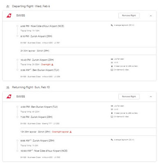Select the Ben Gurion arrival stop marker
158x163 pixels.
17,70
